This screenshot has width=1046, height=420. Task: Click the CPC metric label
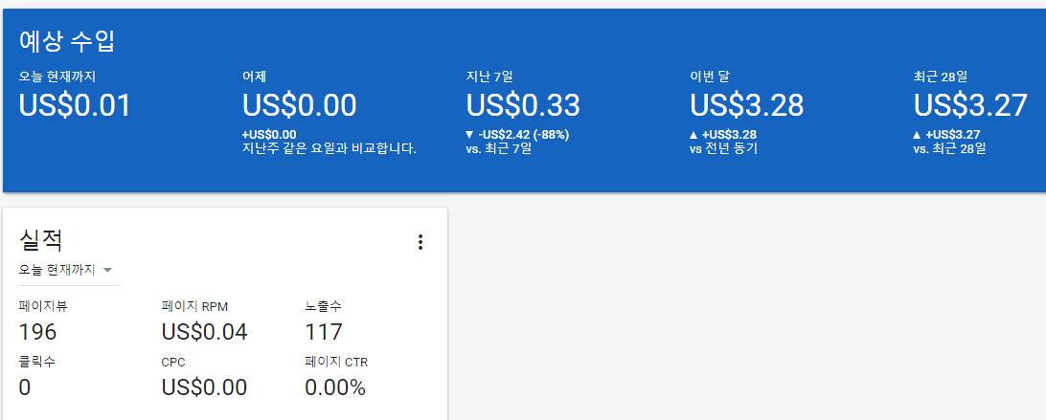coord(173,362)
